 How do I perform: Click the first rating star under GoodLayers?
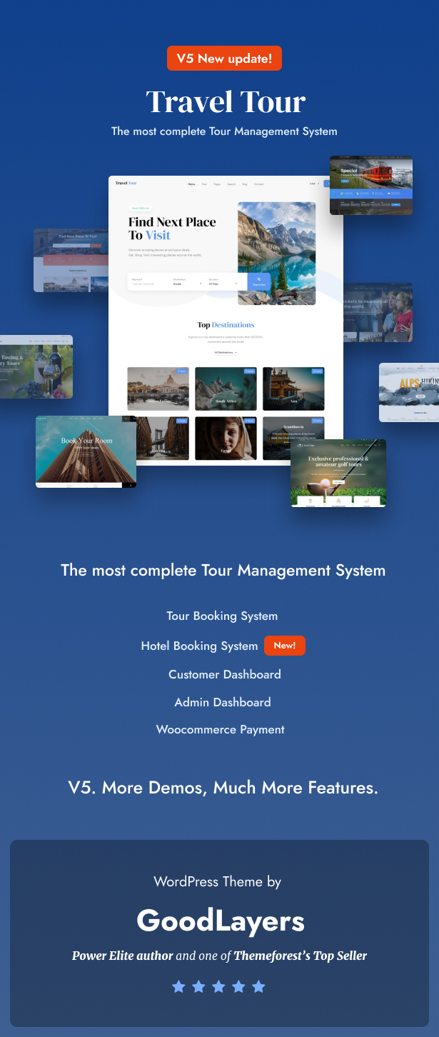tap(178, 986)
